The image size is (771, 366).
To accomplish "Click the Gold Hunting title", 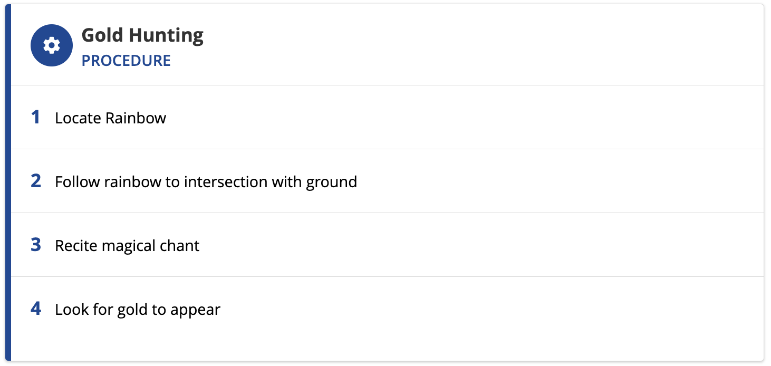I will click(142, 35).
